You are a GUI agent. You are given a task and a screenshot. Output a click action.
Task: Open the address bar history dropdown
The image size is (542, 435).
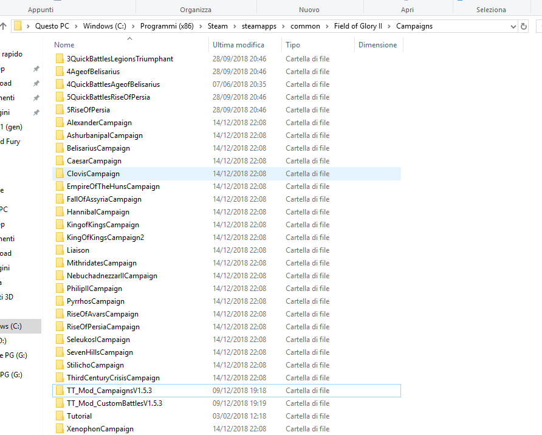pyautogui.click(x=513, y=27)
